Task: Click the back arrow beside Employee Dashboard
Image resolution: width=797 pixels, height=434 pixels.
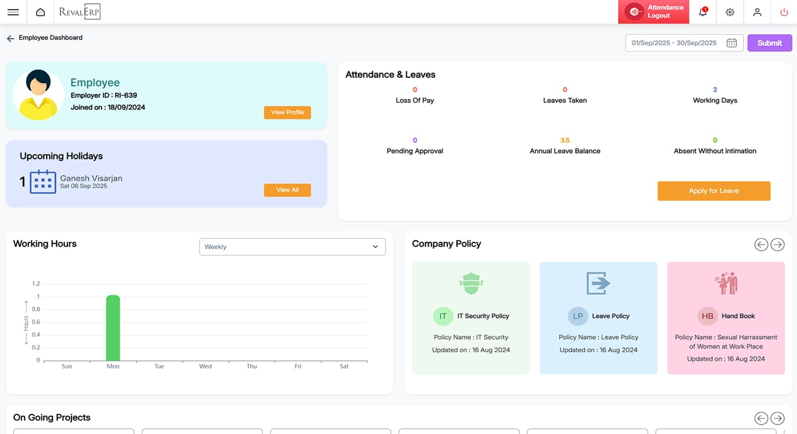Action: point(10,38)
